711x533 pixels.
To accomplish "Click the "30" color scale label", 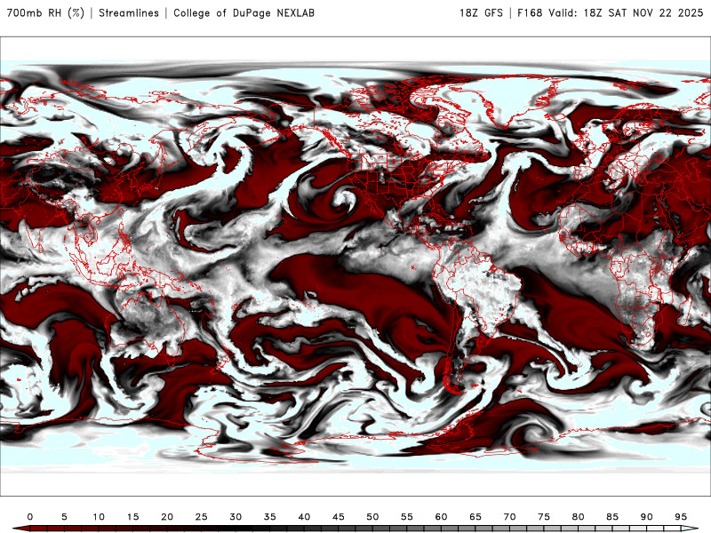I will coord(236,517).
